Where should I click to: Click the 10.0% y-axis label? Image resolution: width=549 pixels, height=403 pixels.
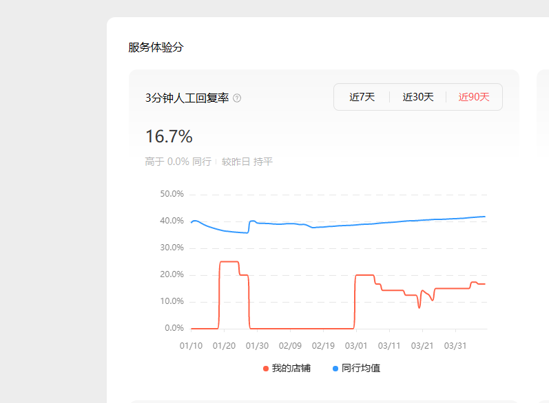172,301
